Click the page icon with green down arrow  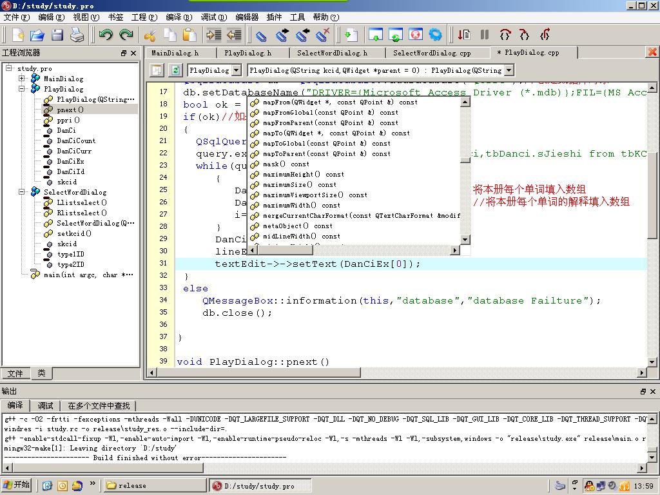[350, 35]
